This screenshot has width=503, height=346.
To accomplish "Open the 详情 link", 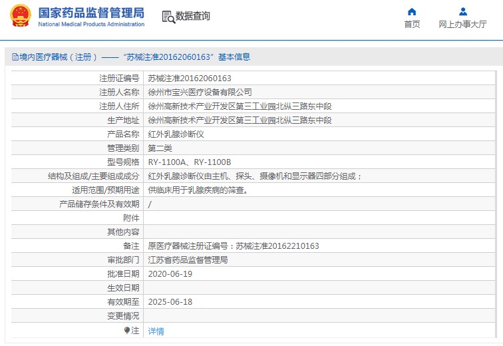I will click(x=156, y=331).
